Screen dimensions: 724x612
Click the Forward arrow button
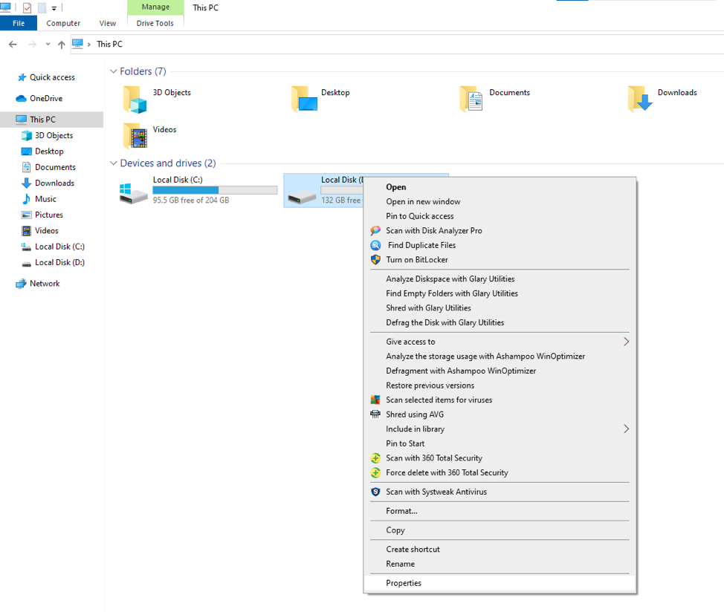pyautogui.click(x=32, y=45)
